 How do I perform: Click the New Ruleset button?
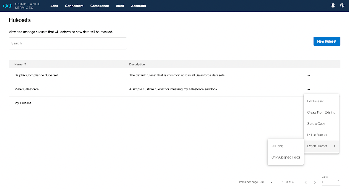327,41
